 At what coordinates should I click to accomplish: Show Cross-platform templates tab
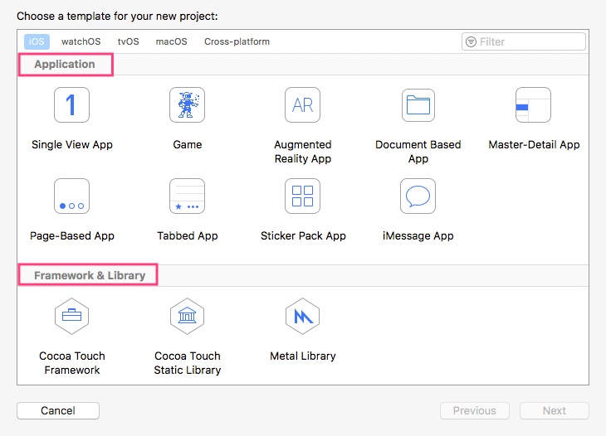[237, 41]
